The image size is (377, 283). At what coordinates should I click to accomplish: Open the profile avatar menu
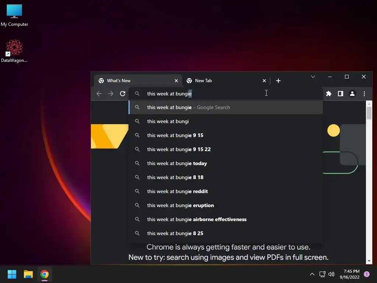(352, 94)
